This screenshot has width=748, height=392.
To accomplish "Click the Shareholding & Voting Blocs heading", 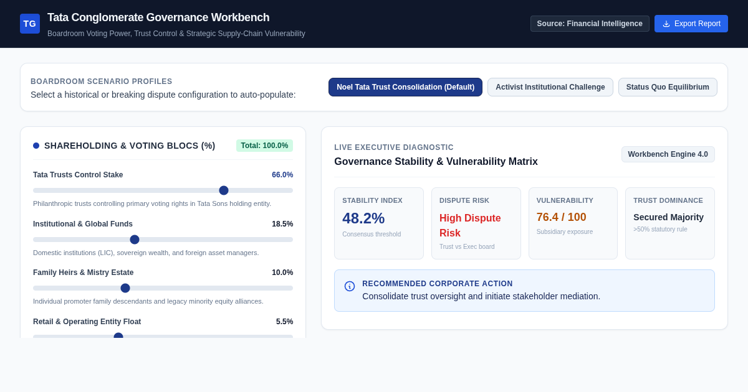I will click(x=130, y=146).
